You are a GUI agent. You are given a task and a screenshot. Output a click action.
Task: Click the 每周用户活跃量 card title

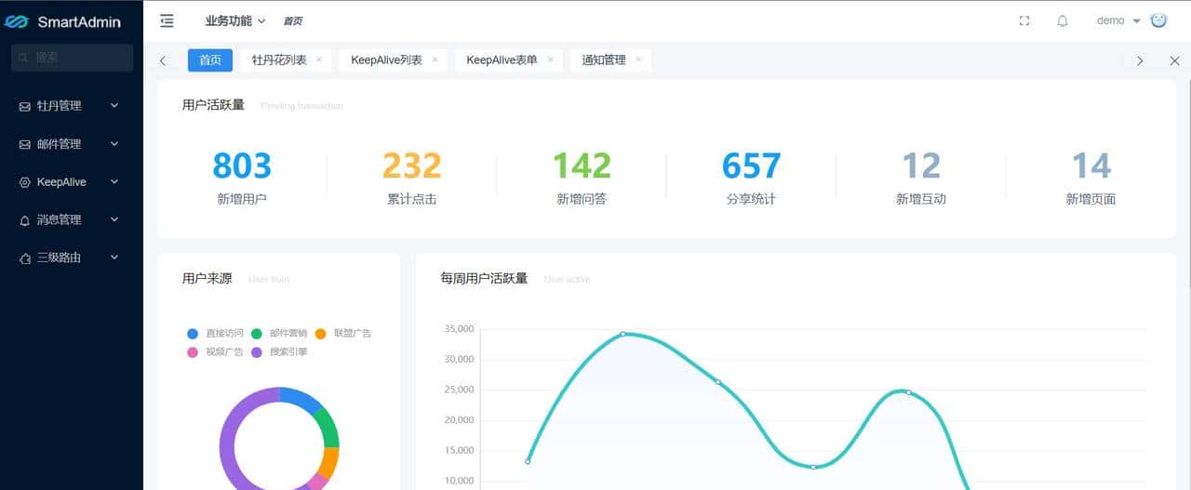[484, 278]
